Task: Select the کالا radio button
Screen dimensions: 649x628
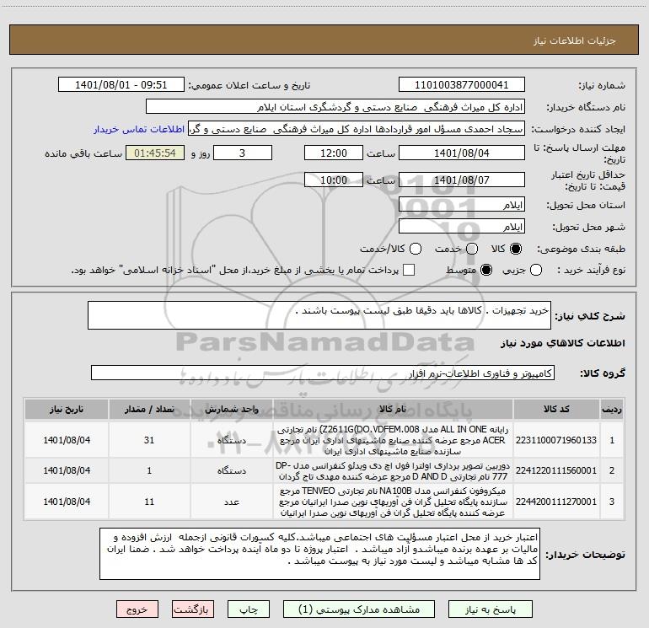Action: (x=515, y=249)
